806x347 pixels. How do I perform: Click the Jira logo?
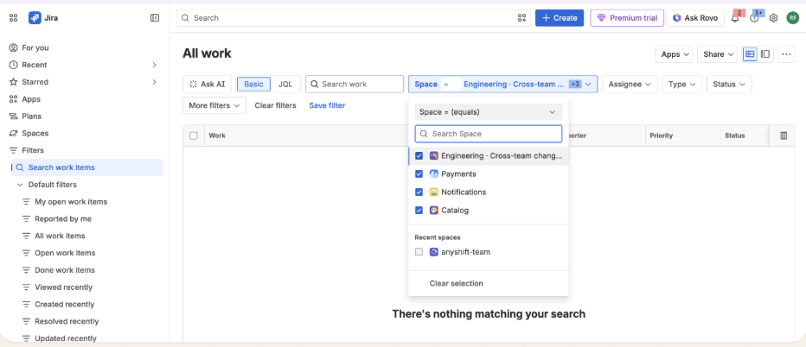pyautogui.click(x=35, y=18)
